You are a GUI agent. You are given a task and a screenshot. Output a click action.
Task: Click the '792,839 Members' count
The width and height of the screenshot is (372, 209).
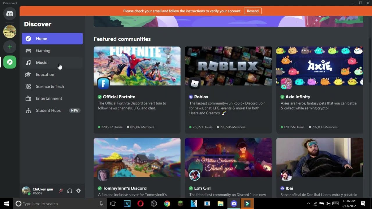325,127
